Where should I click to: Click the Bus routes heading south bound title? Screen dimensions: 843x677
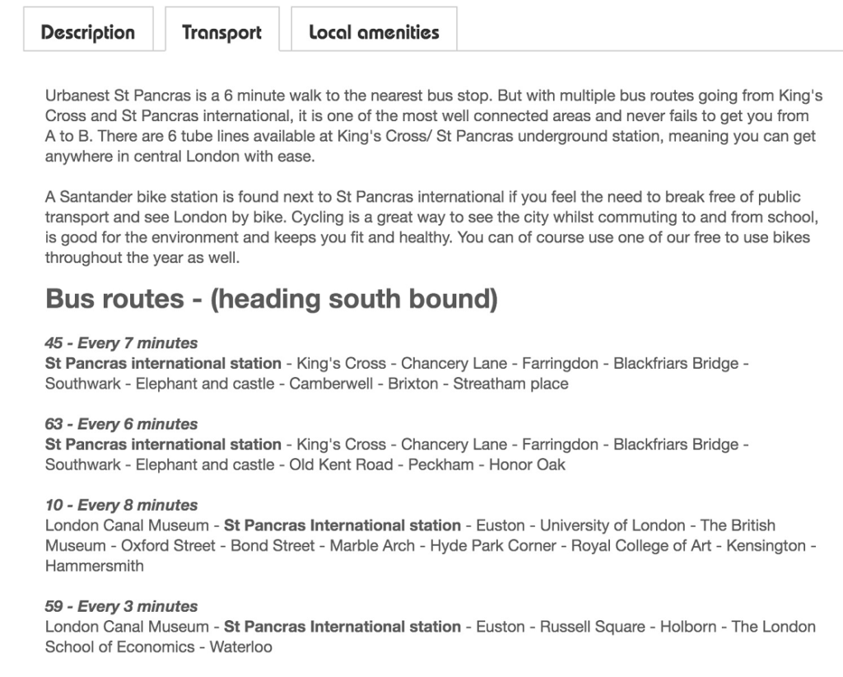click(272, 299)
